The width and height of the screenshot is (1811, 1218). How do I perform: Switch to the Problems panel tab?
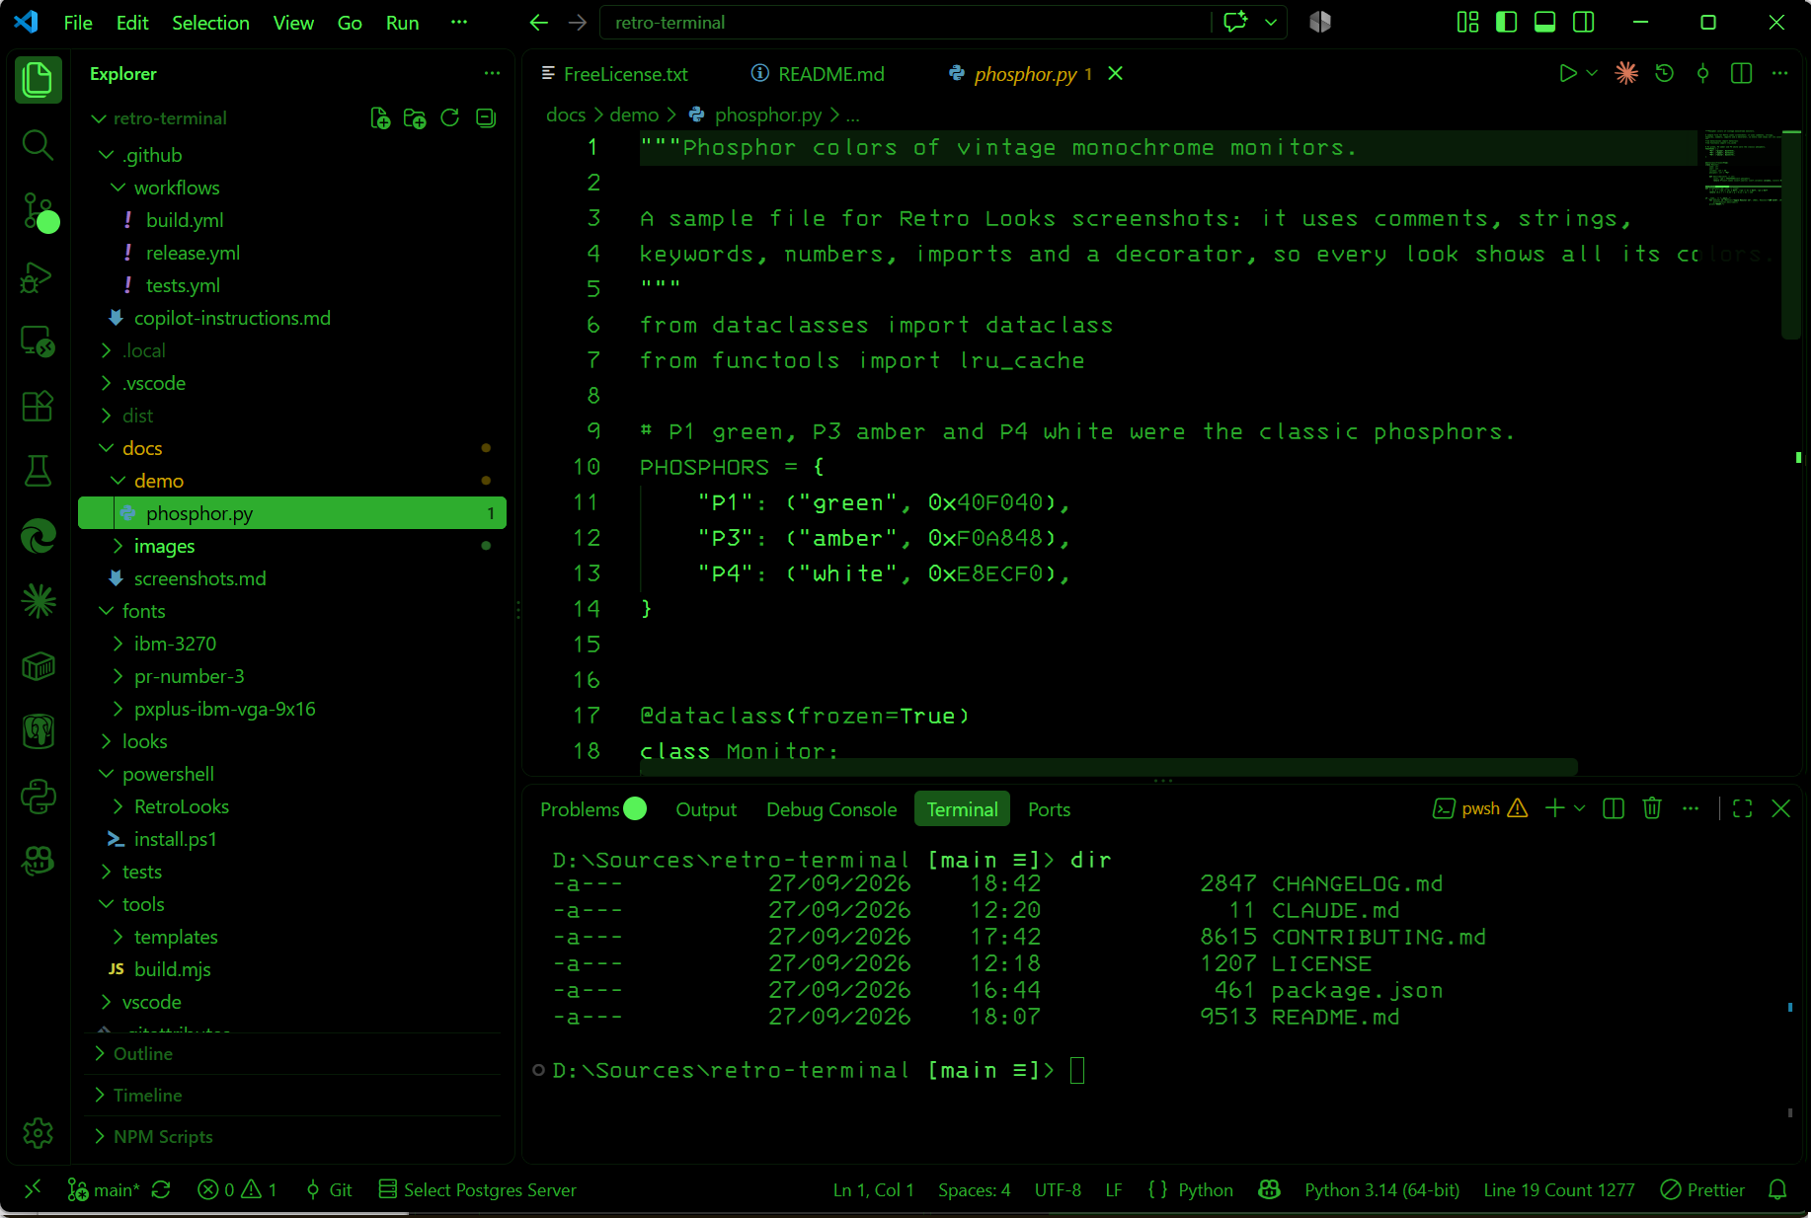click(592, 809)
